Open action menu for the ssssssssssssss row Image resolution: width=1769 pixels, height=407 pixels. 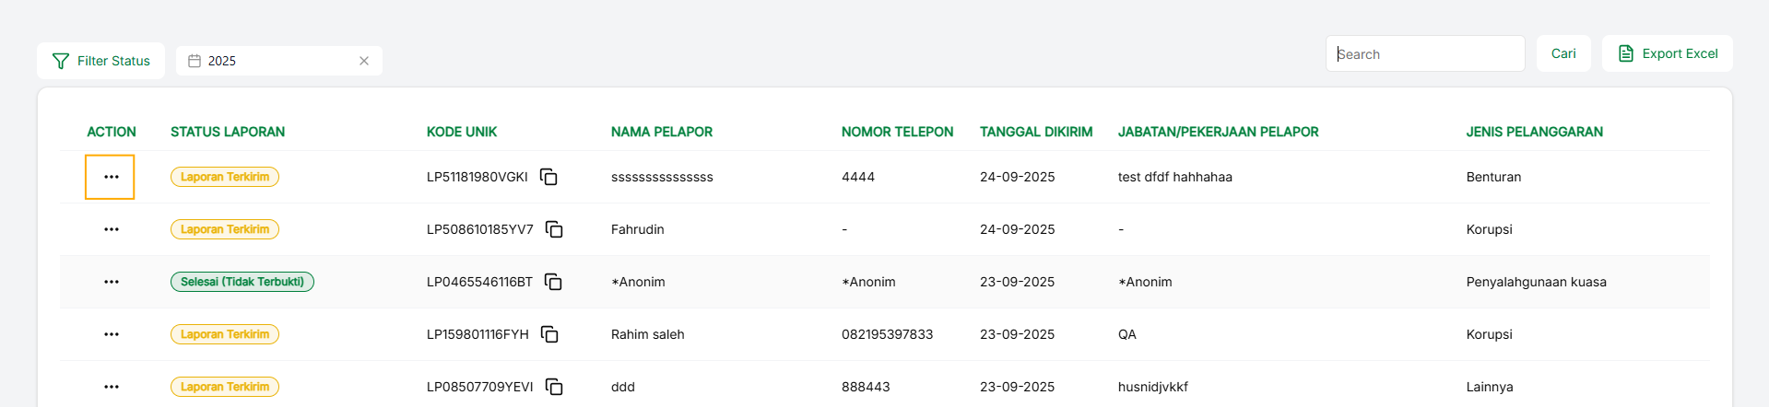tap(111, 177)
